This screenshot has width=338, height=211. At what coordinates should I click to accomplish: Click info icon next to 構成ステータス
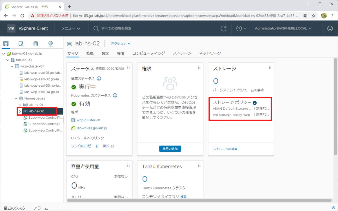[x=99, y=78]
